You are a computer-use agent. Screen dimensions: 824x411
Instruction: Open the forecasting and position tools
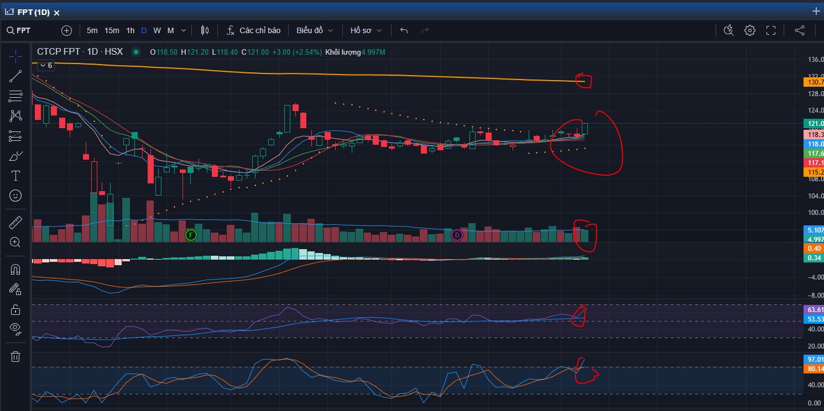[x=15, y=136]
